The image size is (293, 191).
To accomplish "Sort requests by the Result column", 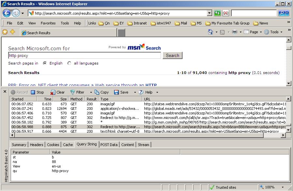I will (x=91, y=99).
